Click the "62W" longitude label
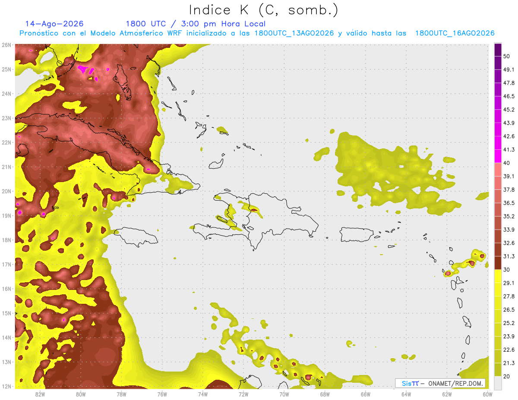 tap(447, 394)
